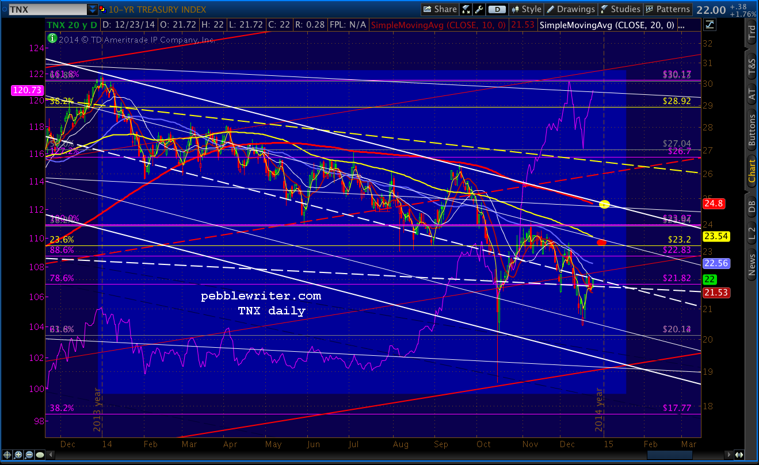The image size is (759, 465).
Task: Click the horizontal time scrollbar thumb
Action: (670, 455)
